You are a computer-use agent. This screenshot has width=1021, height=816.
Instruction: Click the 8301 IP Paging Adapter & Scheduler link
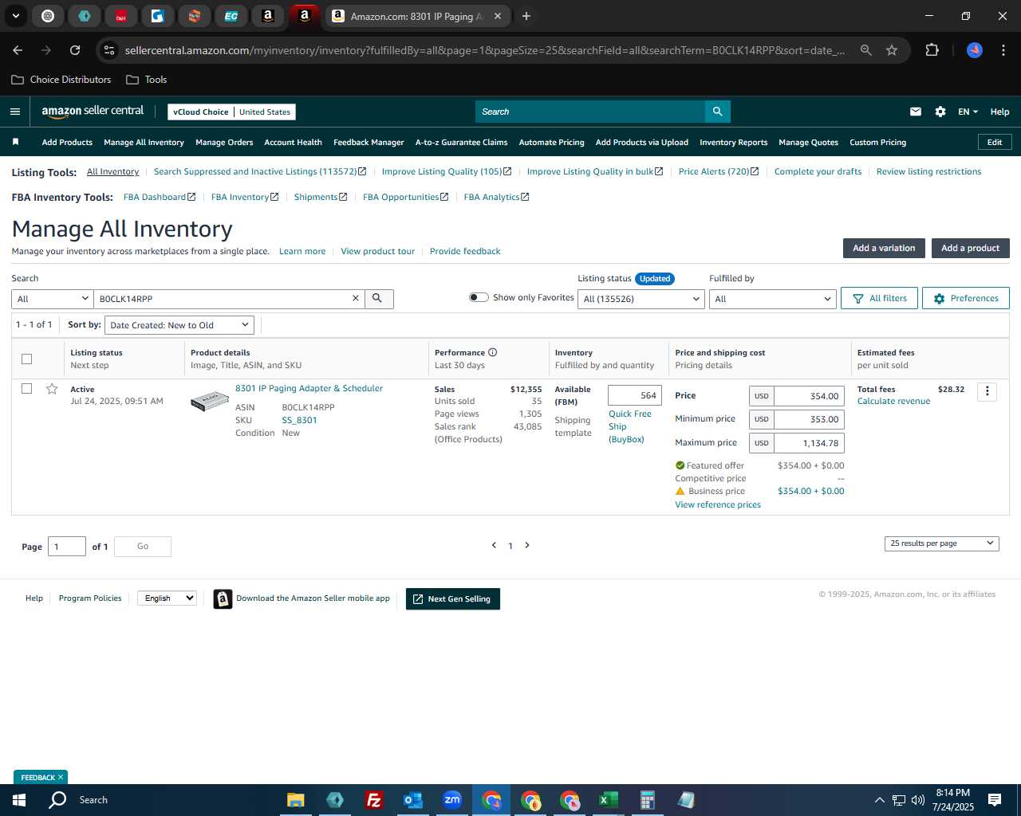(x=309, y=388)
